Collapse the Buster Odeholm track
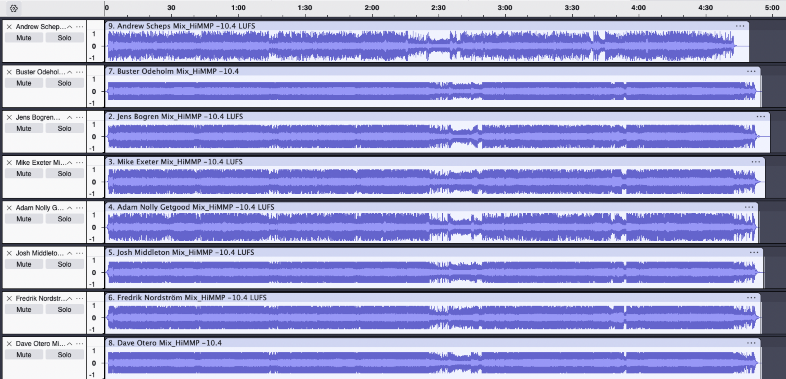This screenshot has height=379, width=786. point(70,72)
